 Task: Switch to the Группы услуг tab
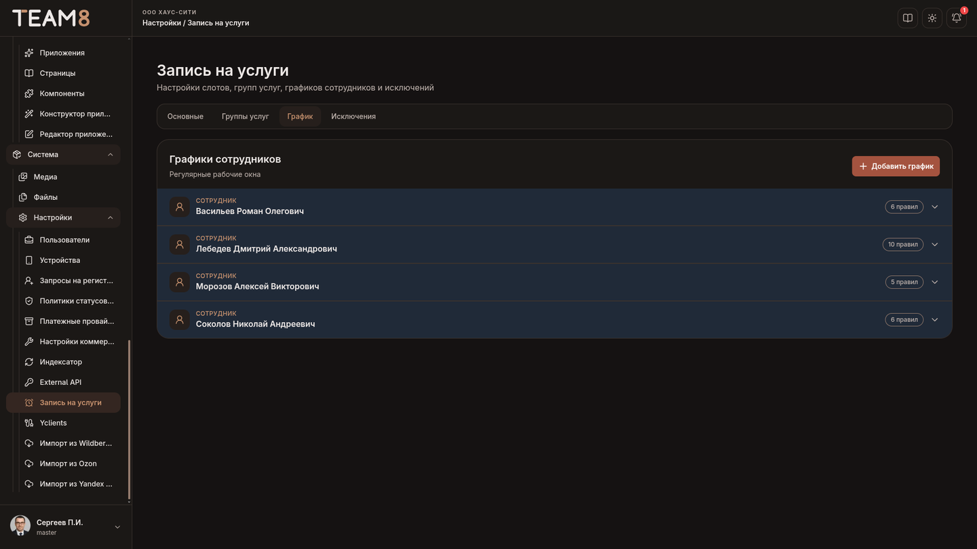pos(246,117)
